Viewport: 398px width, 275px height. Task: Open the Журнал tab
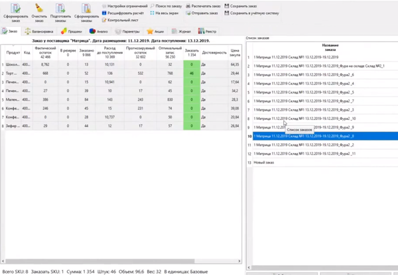point(181,31)
